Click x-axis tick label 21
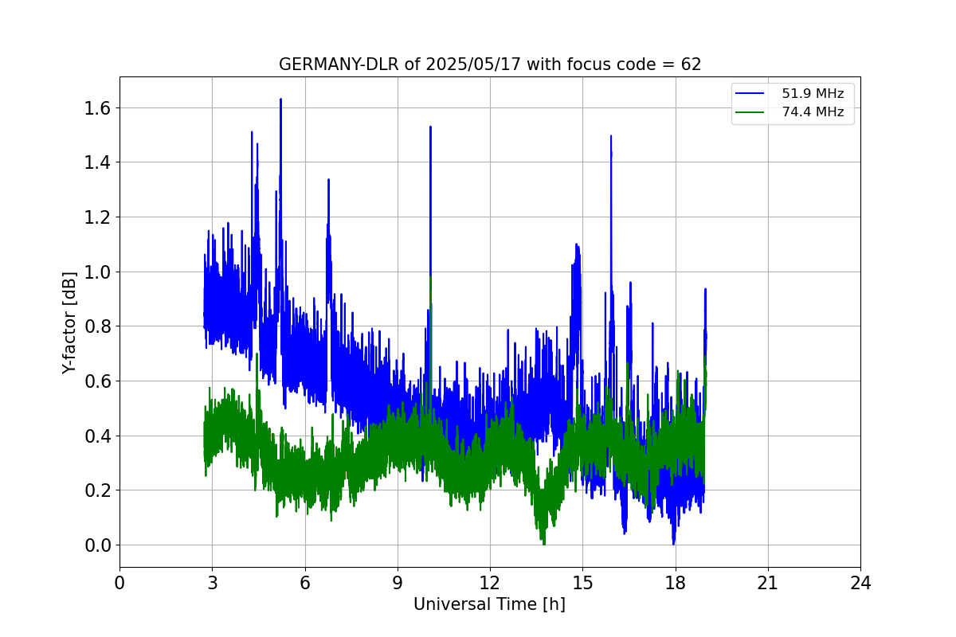Screen dimensions: 956x637 coord(768,583)
